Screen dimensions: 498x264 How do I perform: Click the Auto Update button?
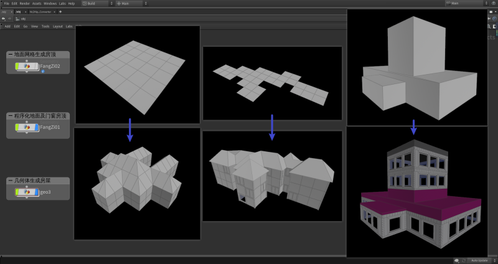point(479,260)
